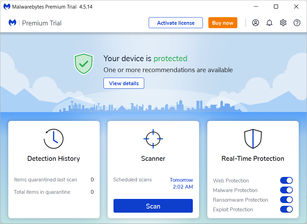Click the green protected shield icon

click(83, 64)
